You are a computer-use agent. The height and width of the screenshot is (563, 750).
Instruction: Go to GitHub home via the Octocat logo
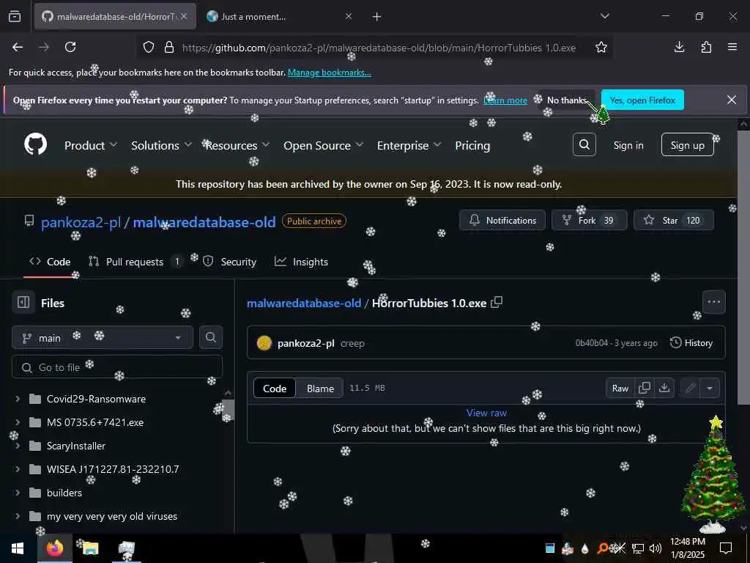pos(36,144)
